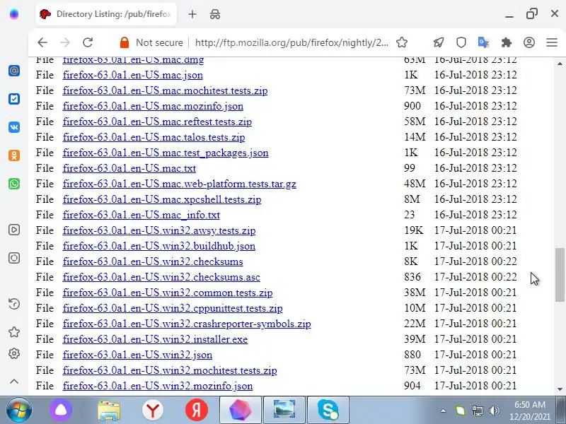
Task: Open the shield protection icon
Action: 461,42
